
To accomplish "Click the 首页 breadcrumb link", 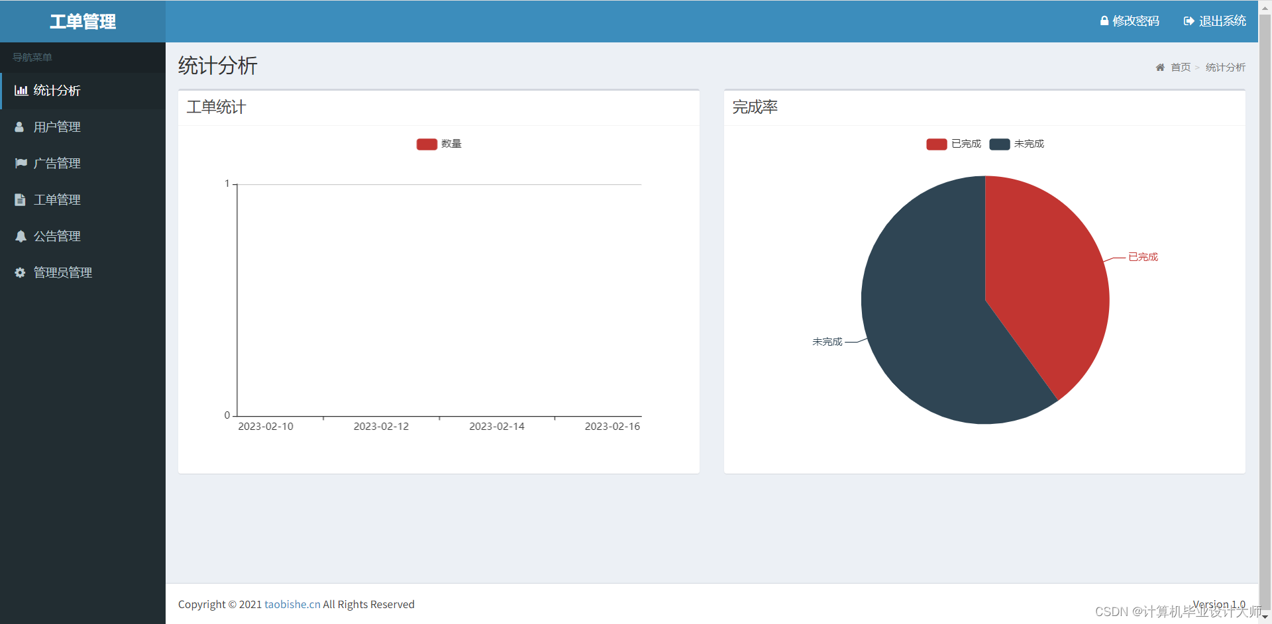I will coord(1181,68).
